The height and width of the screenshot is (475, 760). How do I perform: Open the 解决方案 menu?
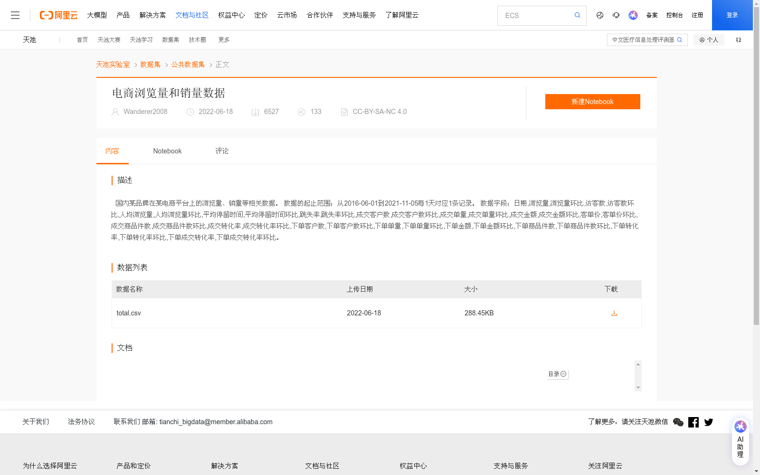[x=152, y=15]
